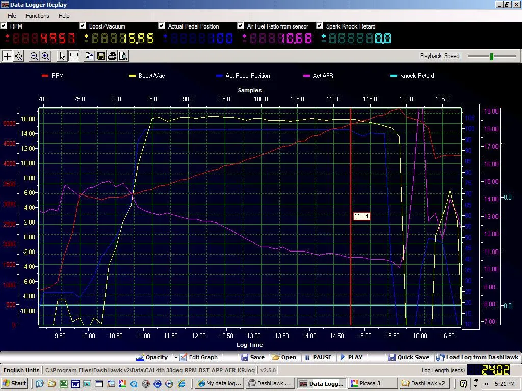Click the zoom in magnifier icon
522x391 pixels.
click(45, 56)
